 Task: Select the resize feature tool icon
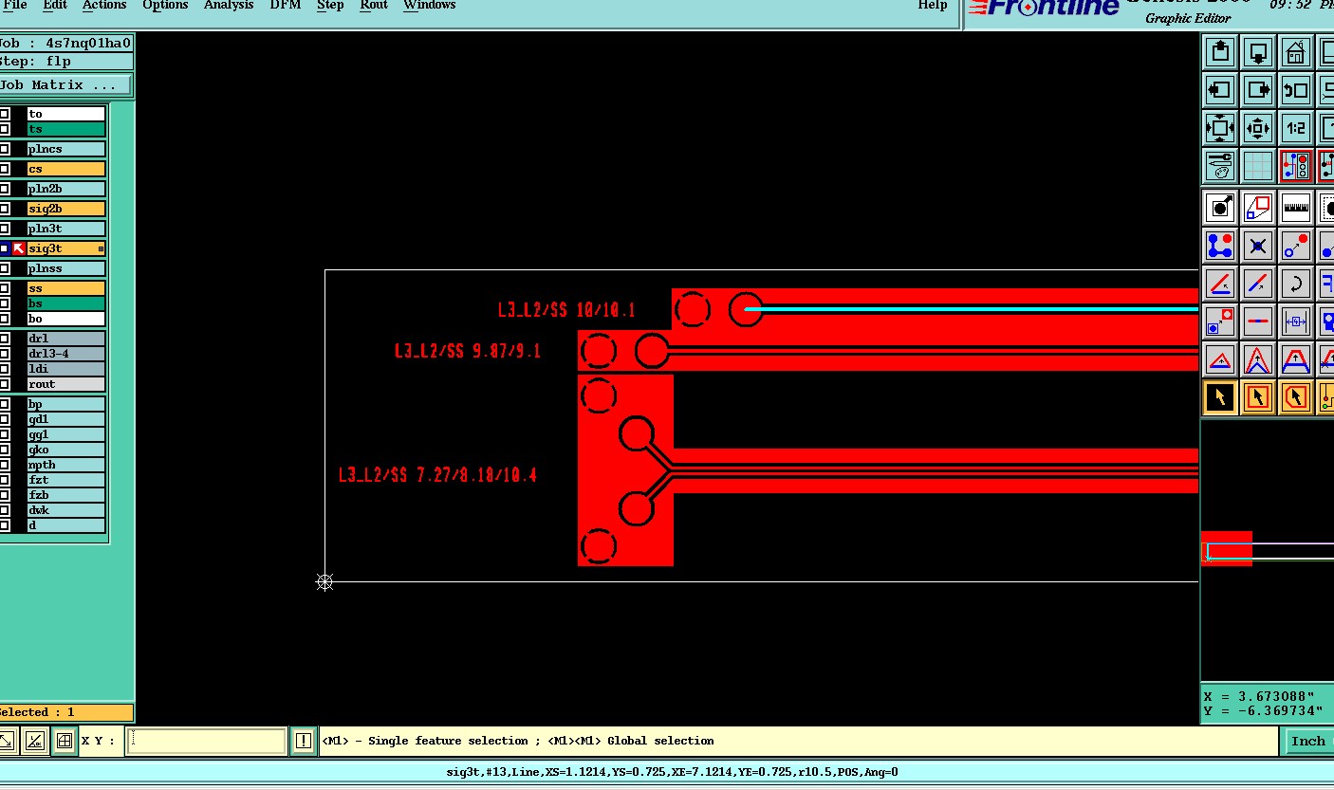click(1258, 207)
